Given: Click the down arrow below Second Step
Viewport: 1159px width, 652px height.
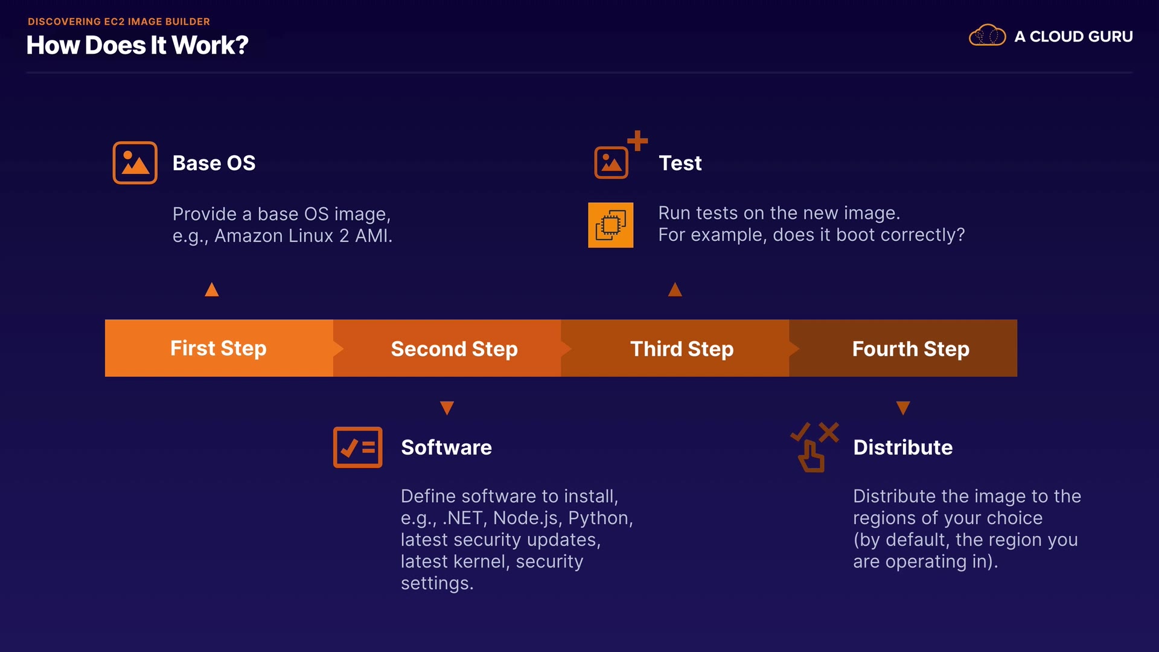Looking at the screenshot, I should coord(447,408).
